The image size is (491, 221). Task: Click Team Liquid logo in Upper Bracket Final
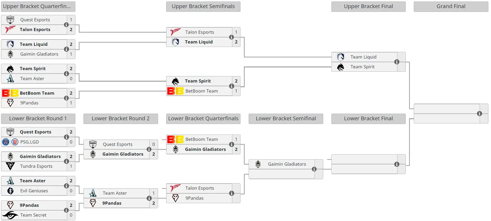340,57
